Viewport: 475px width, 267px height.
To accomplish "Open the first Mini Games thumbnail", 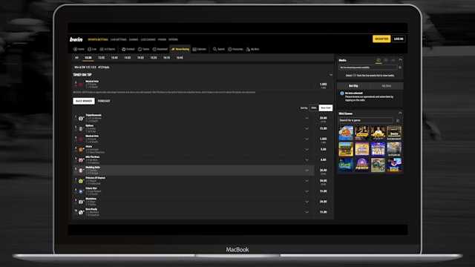I will pyautogui.click(x=346, y=133).
